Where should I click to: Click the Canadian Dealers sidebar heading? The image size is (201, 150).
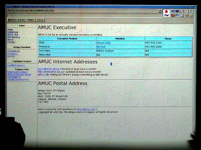coord(22,62)
